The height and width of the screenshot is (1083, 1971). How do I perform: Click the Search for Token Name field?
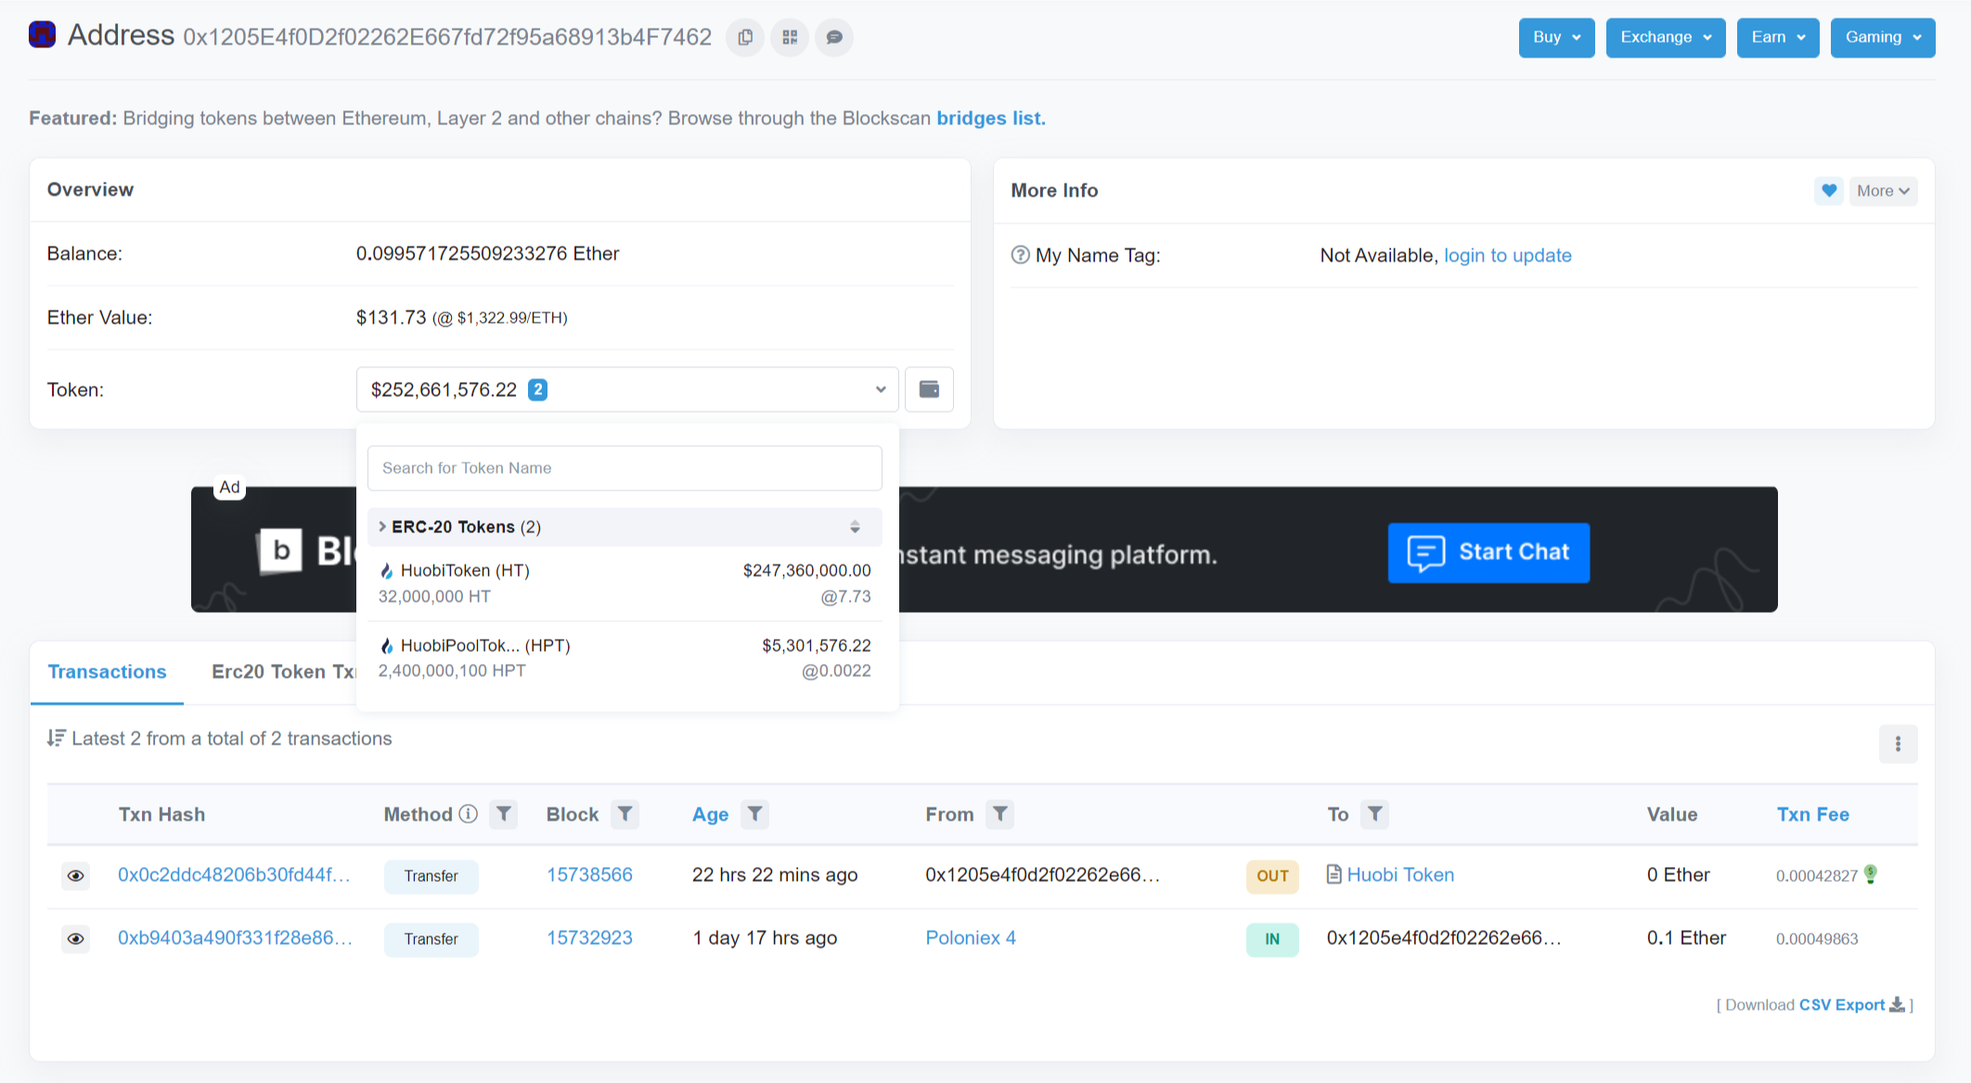pyautogui.click(x=625, y=468)
